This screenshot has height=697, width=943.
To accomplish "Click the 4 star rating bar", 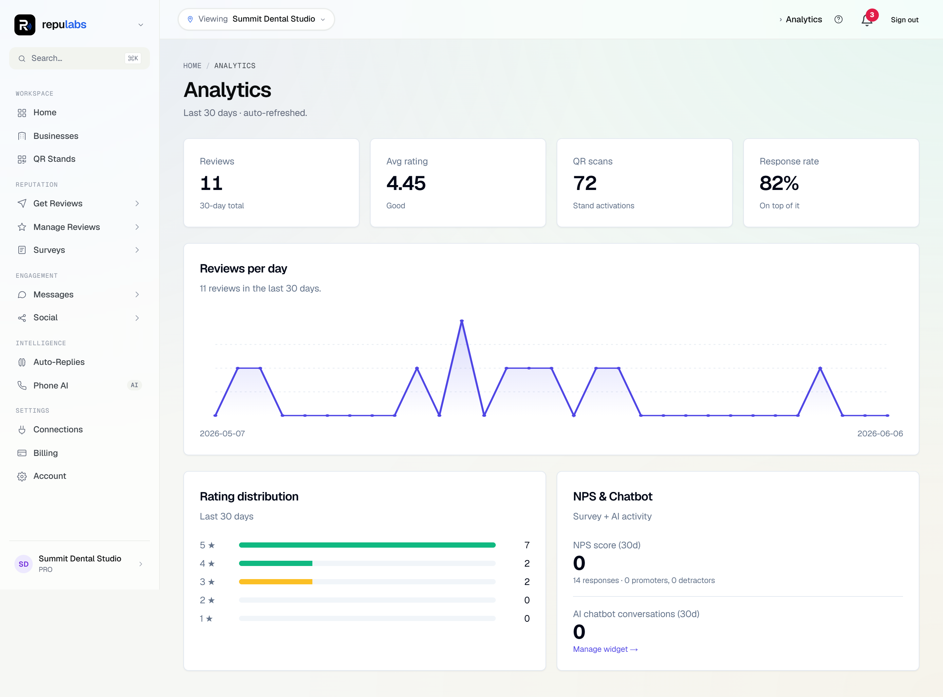I will click(367, 563).
